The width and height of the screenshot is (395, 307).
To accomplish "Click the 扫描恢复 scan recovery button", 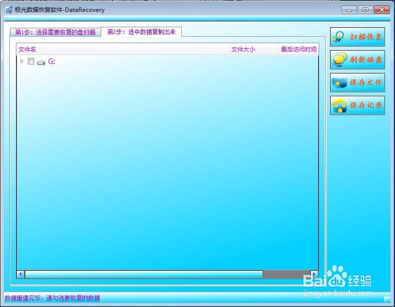I will coord(357,37).
